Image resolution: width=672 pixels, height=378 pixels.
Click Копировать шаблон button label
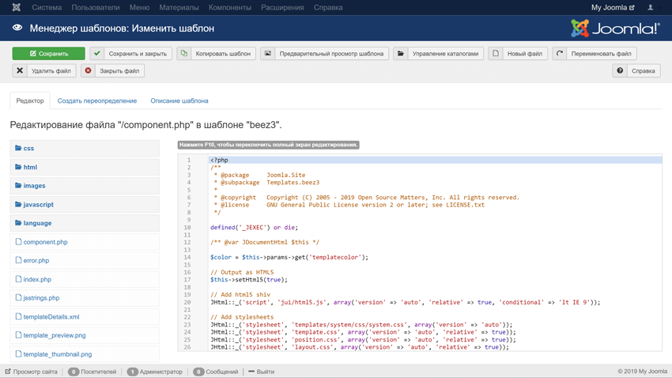223,54
